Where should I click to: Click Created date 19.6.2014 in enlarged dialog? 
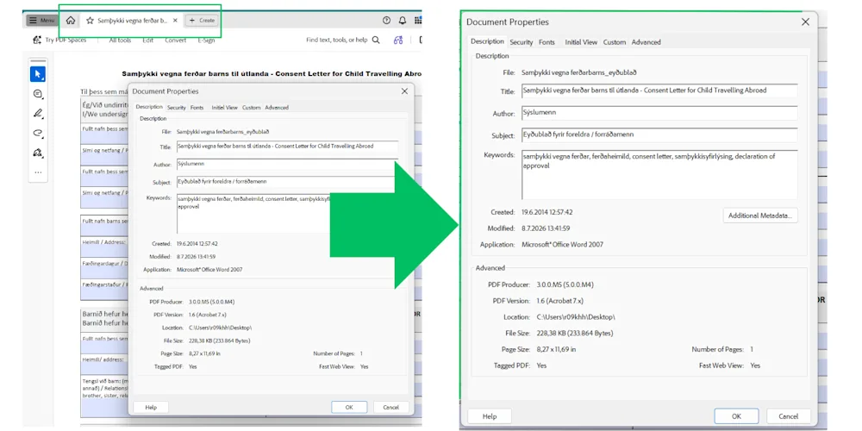pos(547,212)
